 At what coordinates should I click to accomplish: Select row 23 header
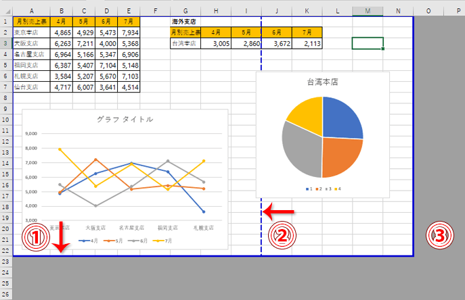tap(5, 261)
